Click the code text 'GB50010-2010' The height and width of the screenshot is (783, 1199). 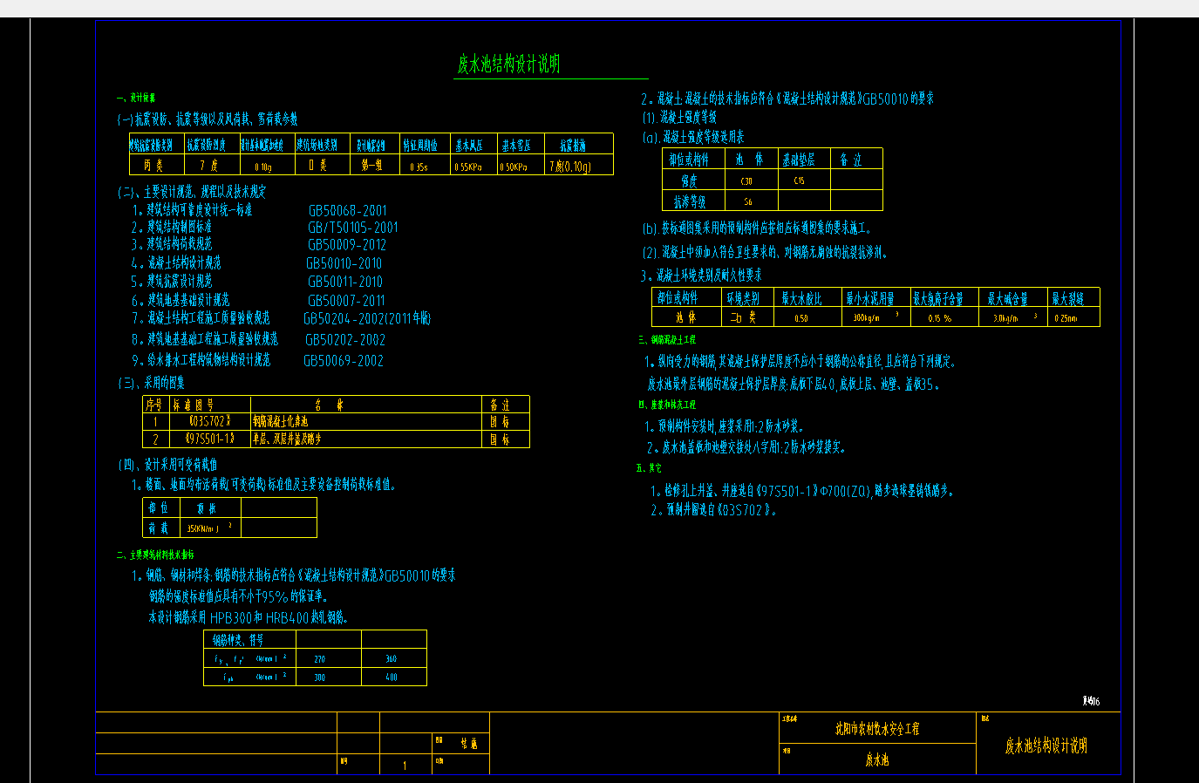point(344,263)
